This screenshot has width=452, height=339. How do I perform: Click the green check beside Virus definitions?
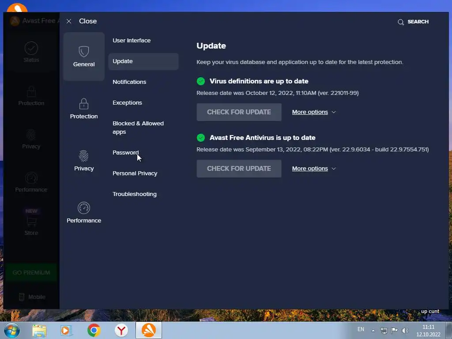(201, 81)
